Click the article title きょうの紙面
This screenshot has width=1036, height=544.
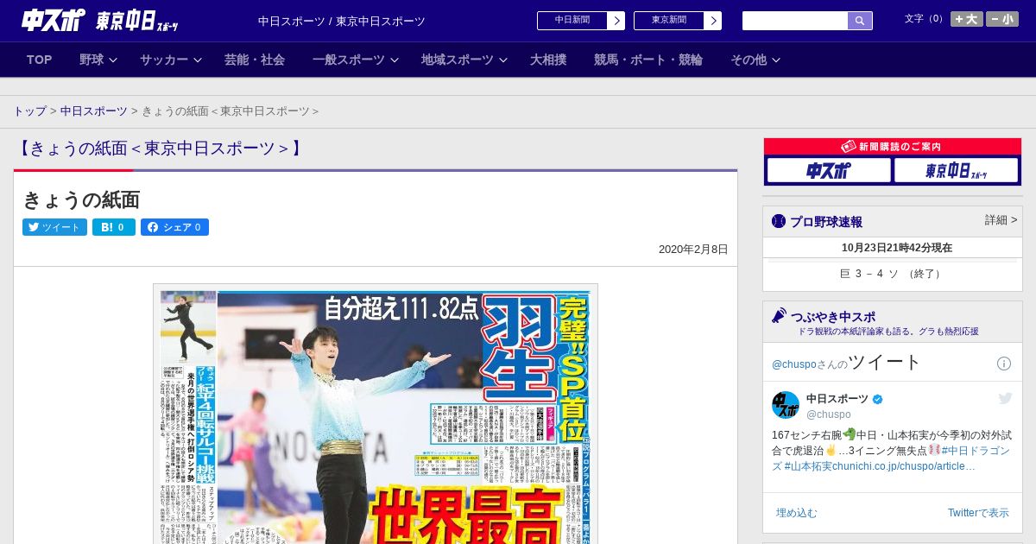[81, 199]
